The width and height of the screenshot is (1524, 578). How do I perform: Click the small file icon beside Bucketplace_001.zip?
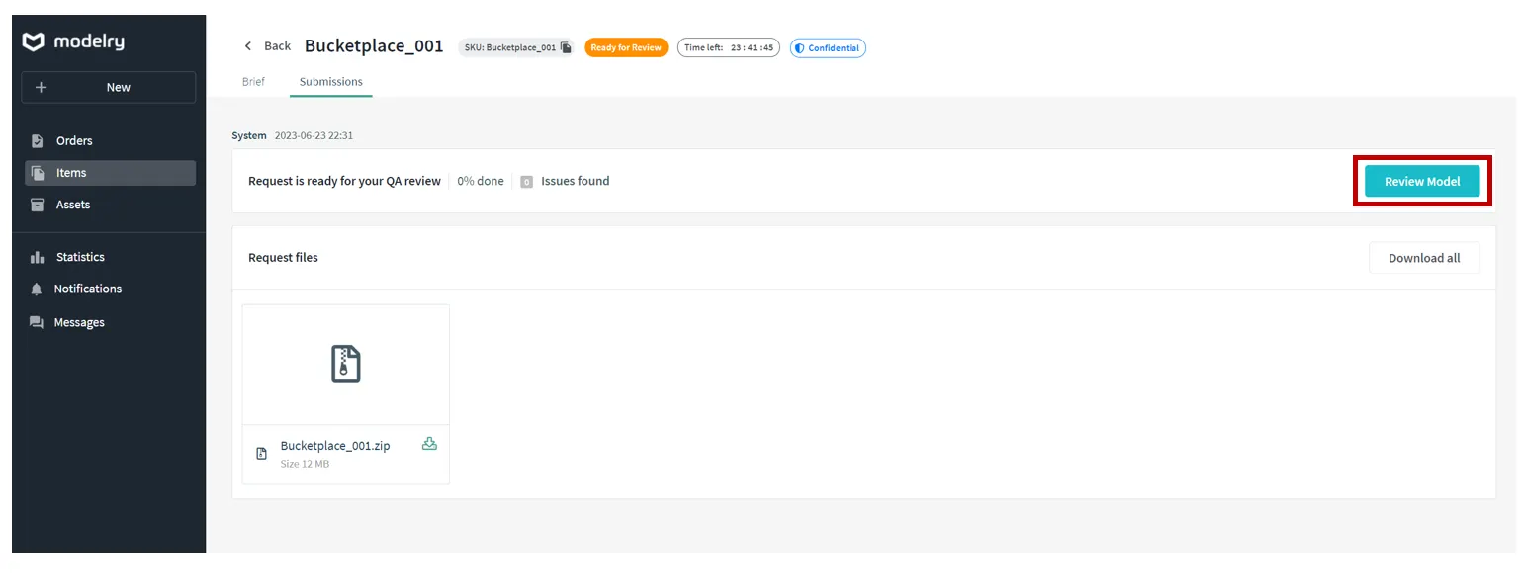pyautogui.click(x=262, y=454)
